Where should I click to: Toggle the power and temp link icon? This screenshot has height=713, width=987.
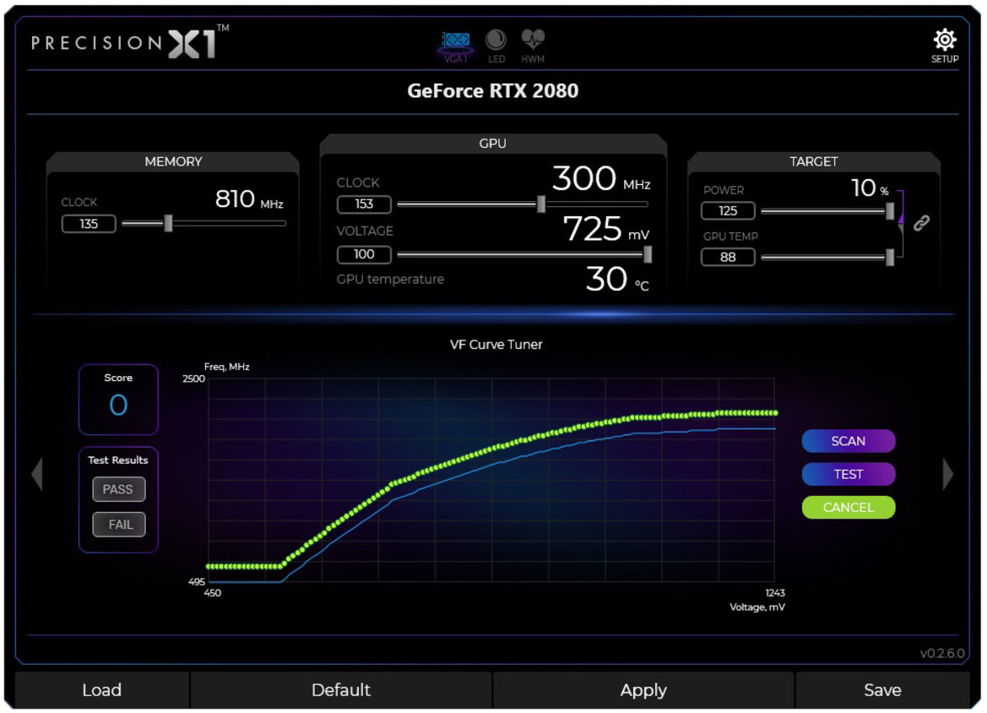(x=921, y=223)
